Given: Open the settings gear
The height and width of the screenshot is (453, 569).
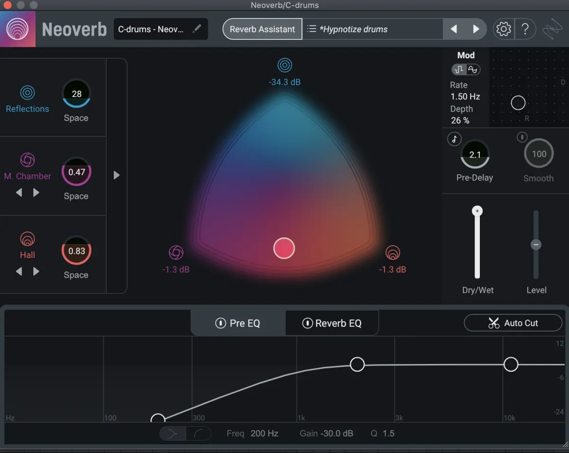Looking at the screenshot, I should point(503,29).
